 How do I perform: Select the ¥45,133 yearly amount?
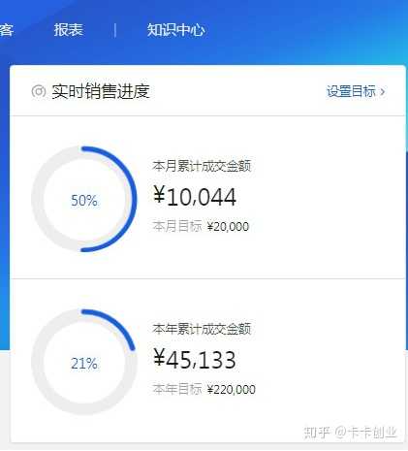195,360
